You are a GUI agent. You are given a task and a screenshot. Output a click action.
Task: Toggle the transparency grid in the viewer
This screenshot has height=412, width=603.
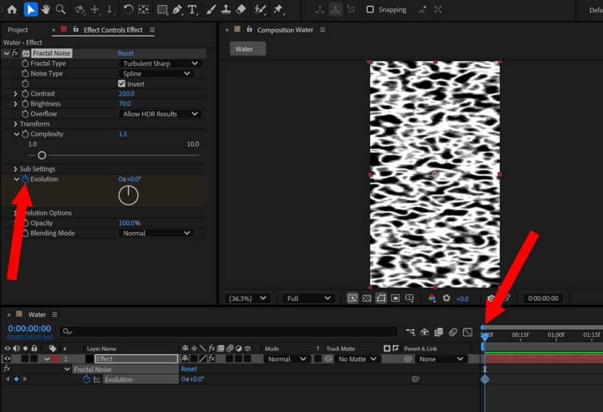point(367,299)
